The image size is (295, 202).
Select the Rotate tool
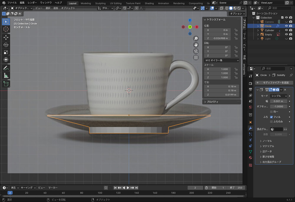[6, 45]
